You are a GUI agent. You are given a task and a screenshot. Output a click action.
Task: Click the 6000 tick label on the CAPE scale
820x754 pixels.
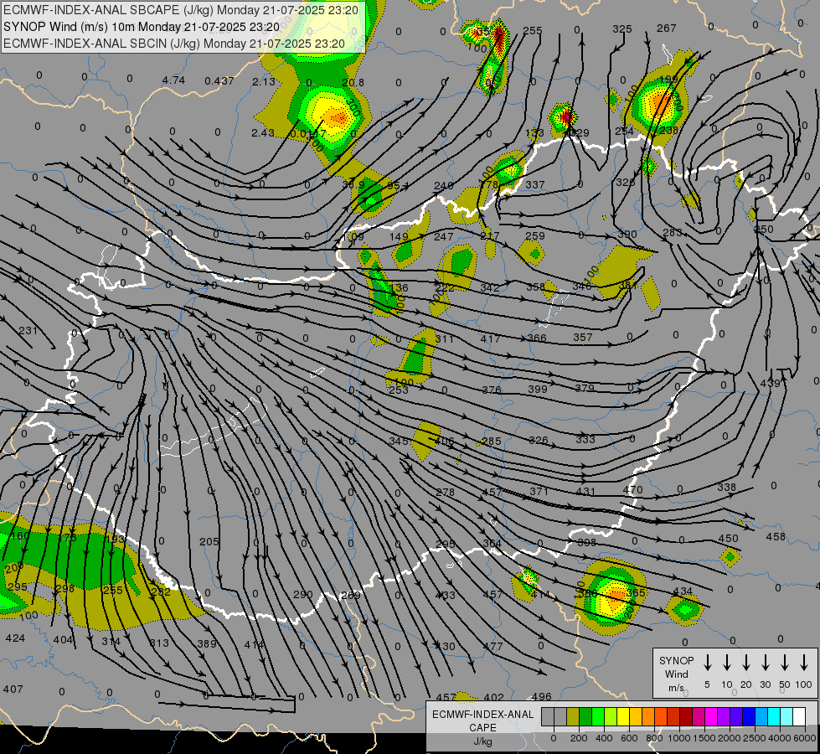point(804,738)
